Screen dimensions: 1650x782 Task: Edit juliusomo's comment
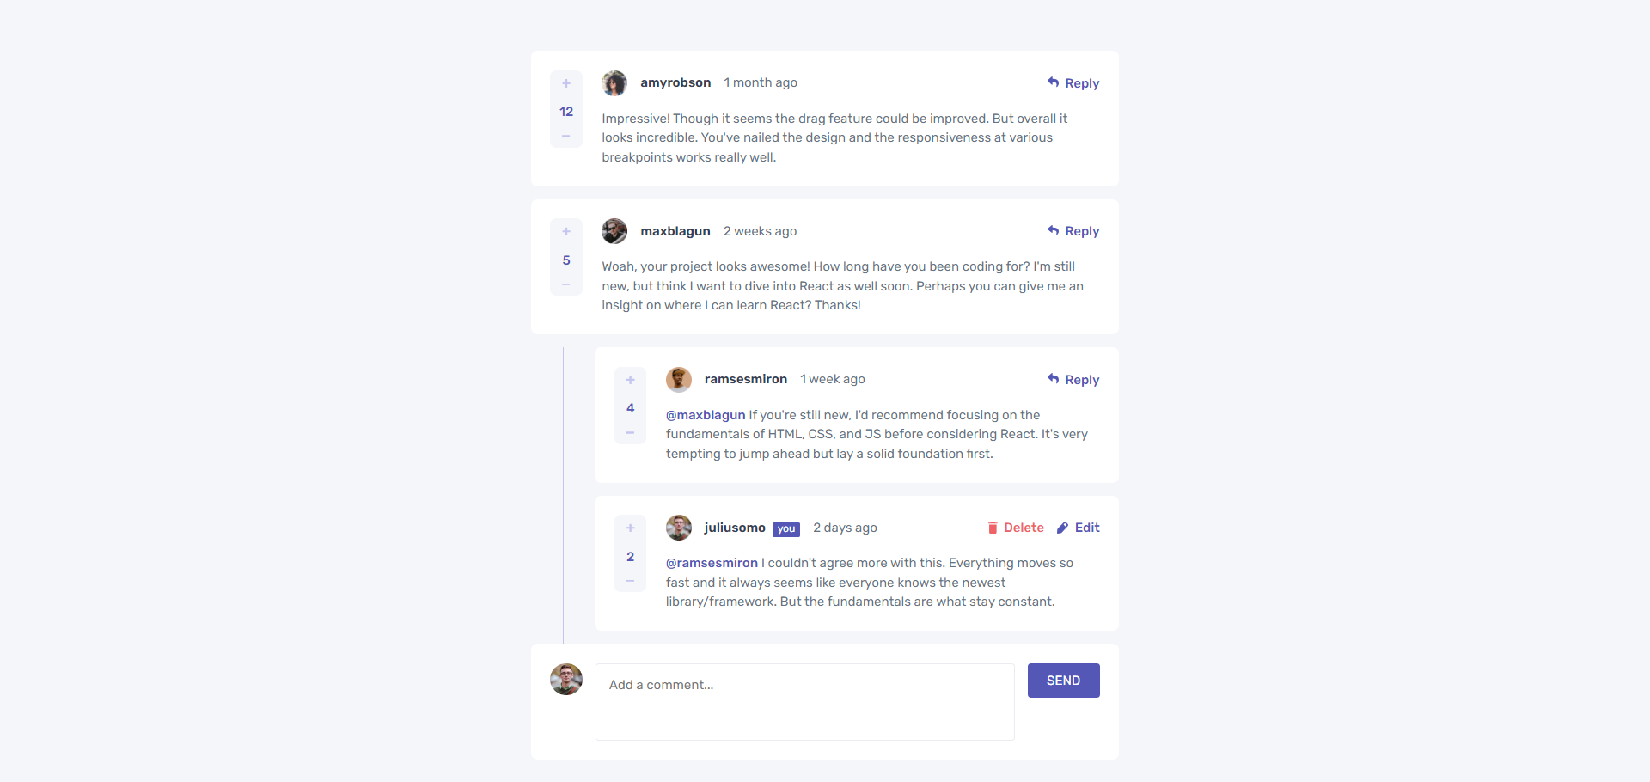1079,528
